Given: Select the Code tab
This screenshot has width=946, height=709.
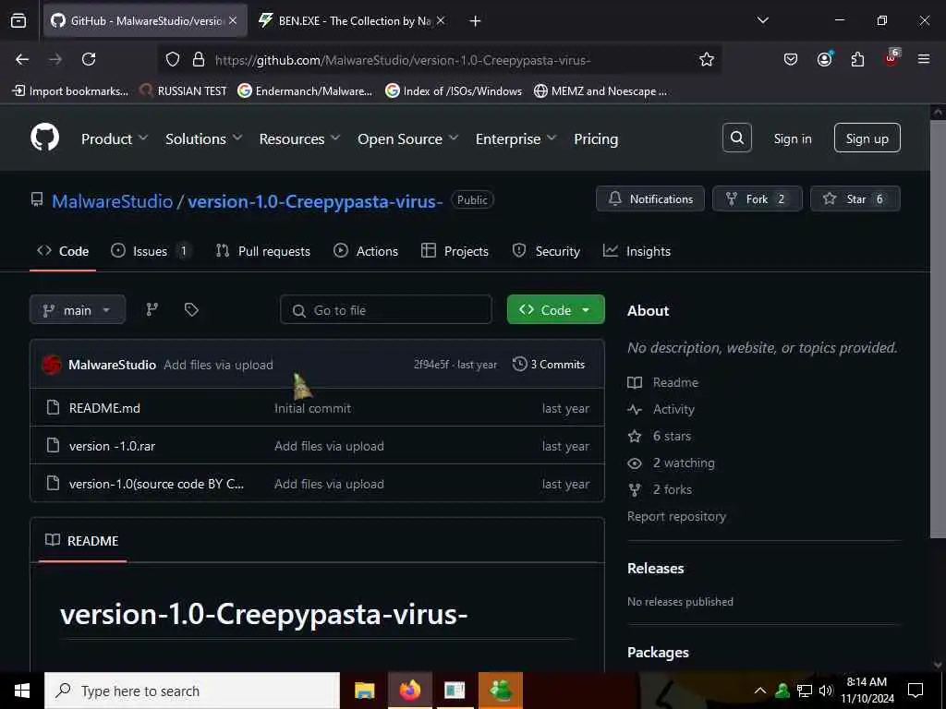Looking at the screenshot, I should click(x=63, y=251).
